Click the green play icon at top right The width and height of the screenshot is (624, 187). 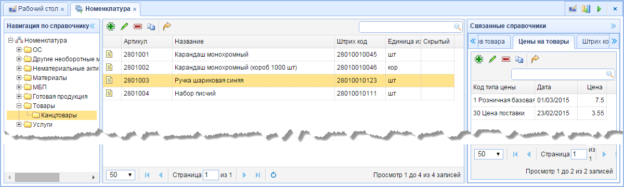click(x=599, y=9)
